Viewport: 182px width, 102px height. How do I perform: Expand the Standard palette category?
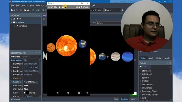click(x=141, y=71)
